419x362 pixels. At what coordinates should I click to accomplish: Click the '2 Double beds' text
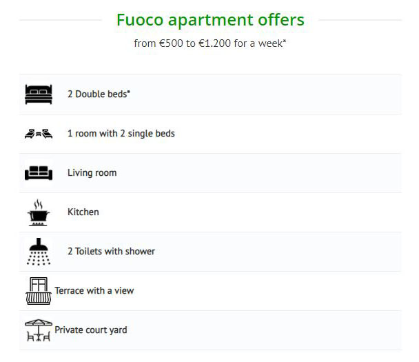click(99, 94)
